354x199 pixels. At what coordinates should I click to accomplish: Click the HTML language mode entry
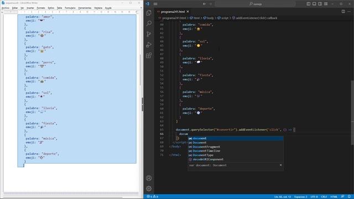point(334,197)
